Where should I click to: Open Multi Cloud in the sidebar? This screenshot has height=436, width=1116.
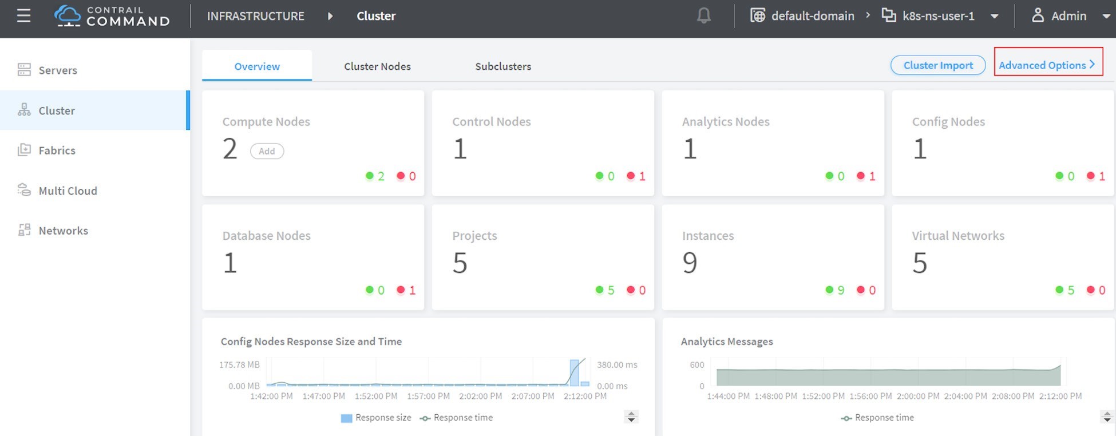pos(94,190)
